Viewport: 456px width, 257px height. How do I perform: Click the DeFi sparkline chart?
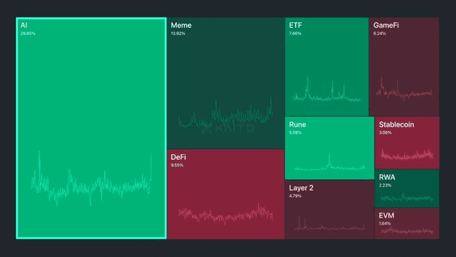click(x=226, y=215)
